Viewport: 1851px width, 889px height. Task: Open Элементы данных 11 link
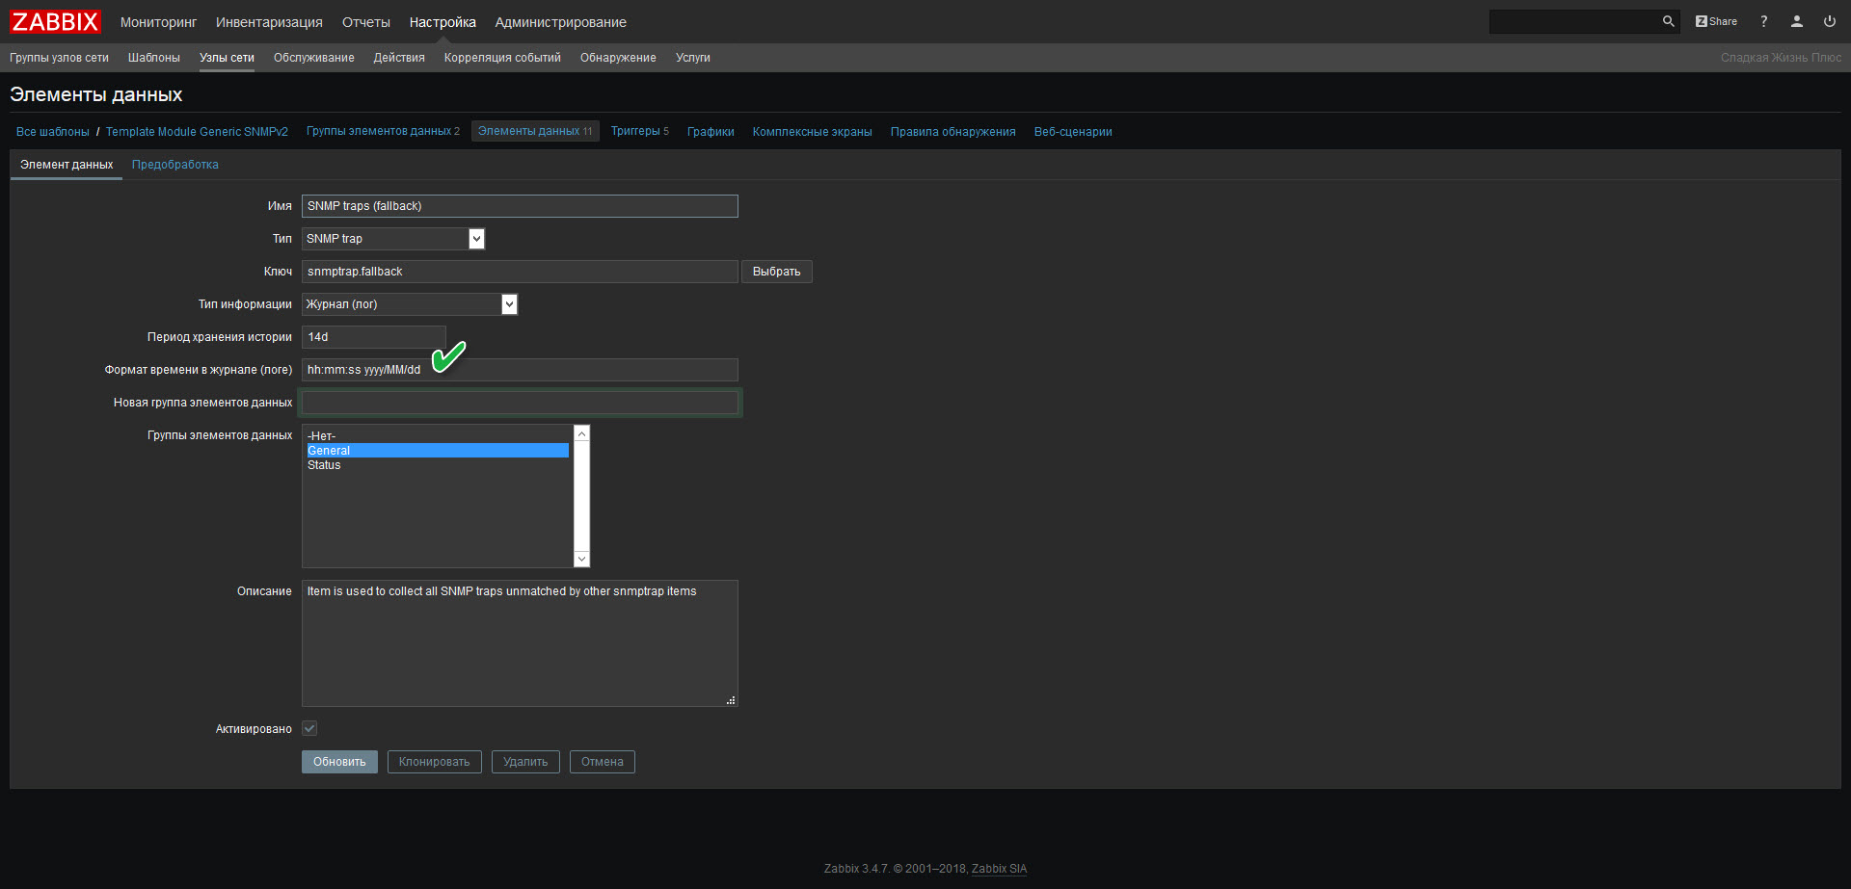coord(535,131)
